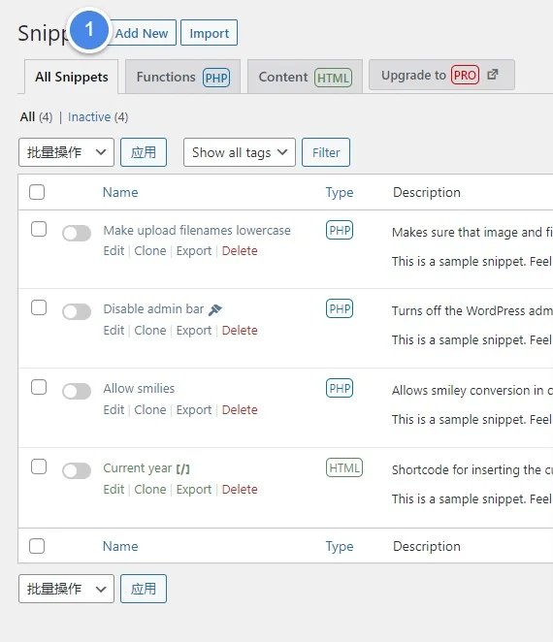The width and height of the screenshot is (553, 642).
Task: Click the shortcode icon next to Current year
Action: coord(182,468)
